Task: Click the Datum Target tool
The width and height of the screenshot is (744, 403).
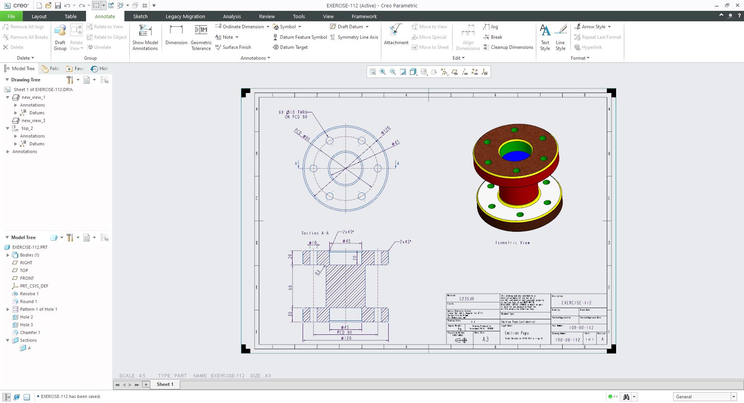Action: point(290,47)
